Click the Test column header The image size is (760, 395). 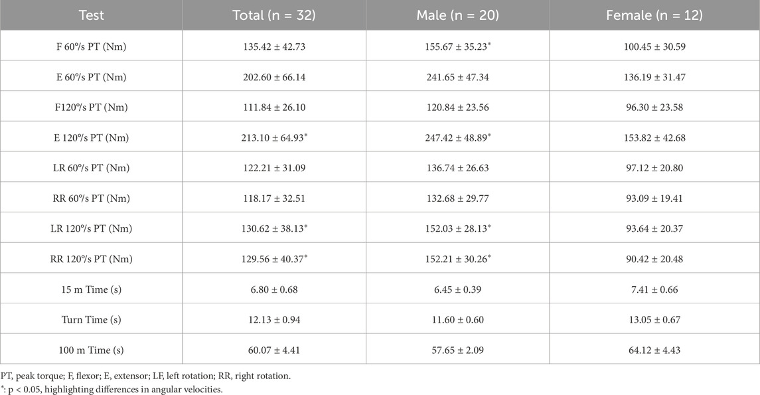click(91, 15)
